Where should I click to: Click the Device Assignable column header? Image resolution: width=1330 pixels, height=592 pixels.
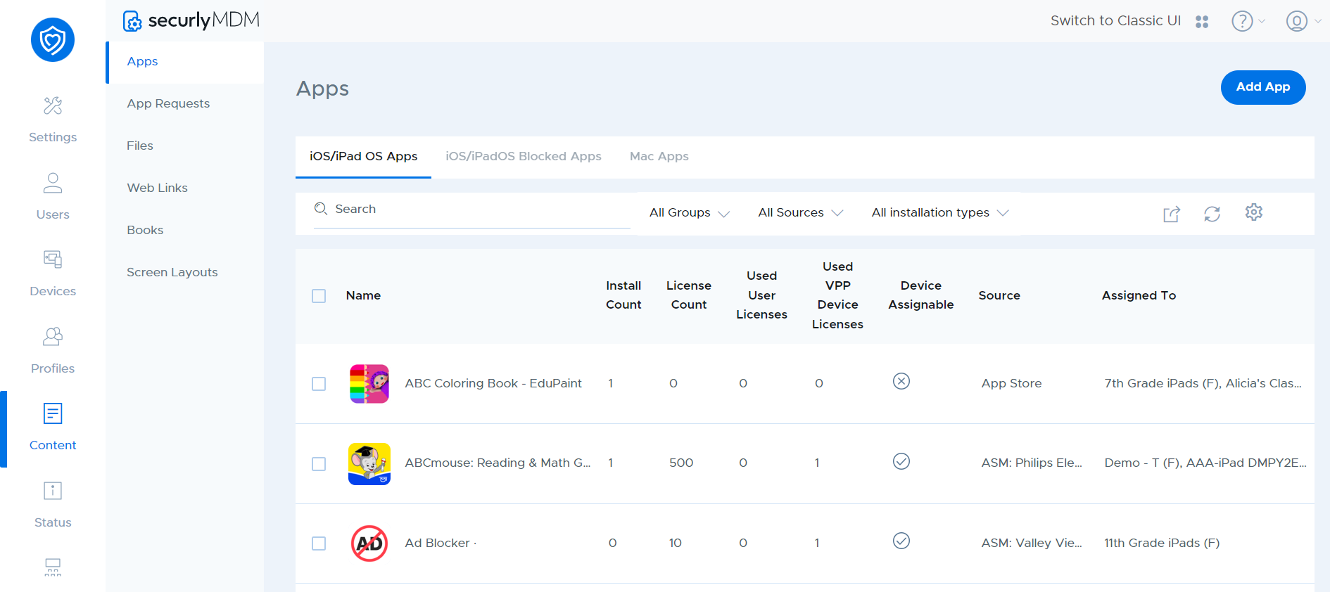[920, 295]
